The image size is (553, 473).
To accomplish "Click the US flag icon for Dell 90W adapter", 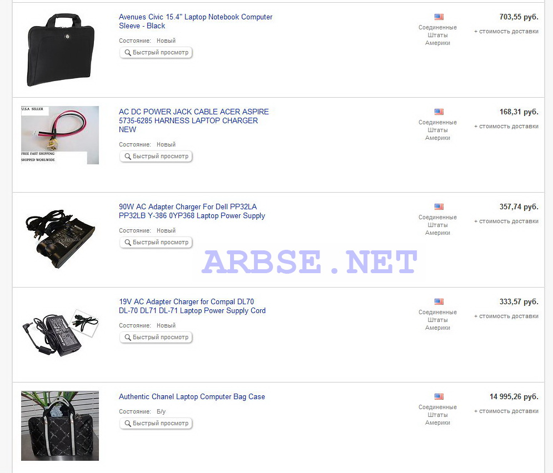I will 439,207.
